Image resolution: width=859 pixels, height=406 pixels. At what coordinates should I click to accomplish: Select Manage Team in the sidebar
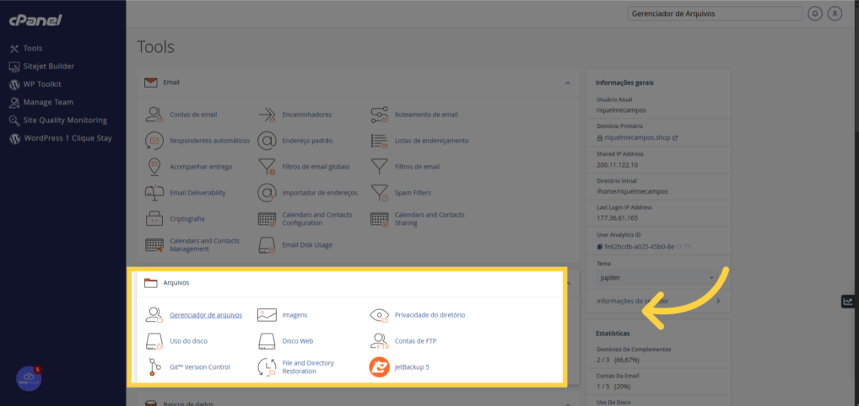click(x=41, y=102)
